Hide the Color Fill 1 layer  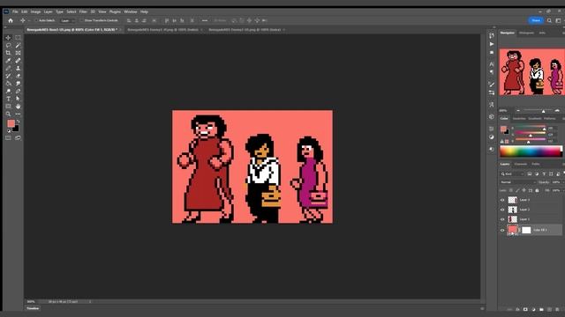[502, 230]
